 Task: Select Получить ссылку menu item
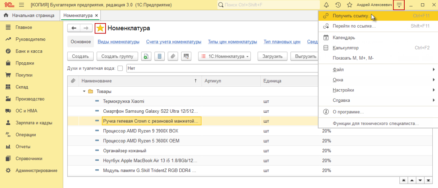click(350, 16)
